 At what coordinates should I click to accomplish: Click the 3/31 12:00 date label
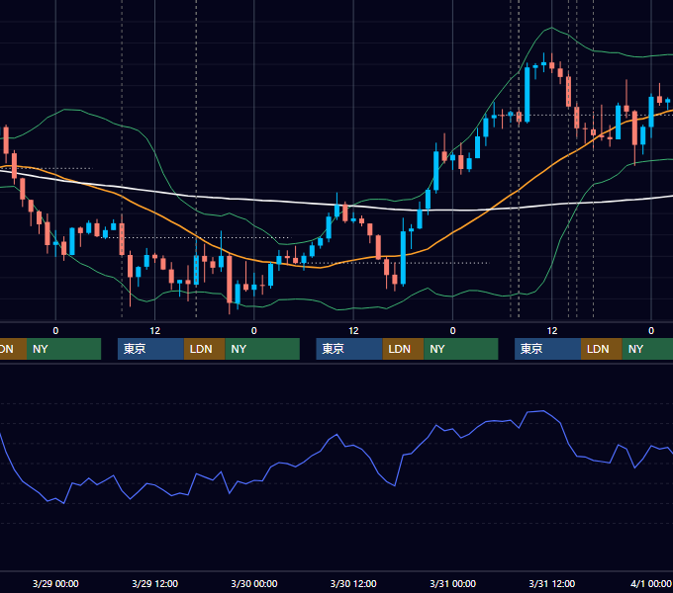552,583
